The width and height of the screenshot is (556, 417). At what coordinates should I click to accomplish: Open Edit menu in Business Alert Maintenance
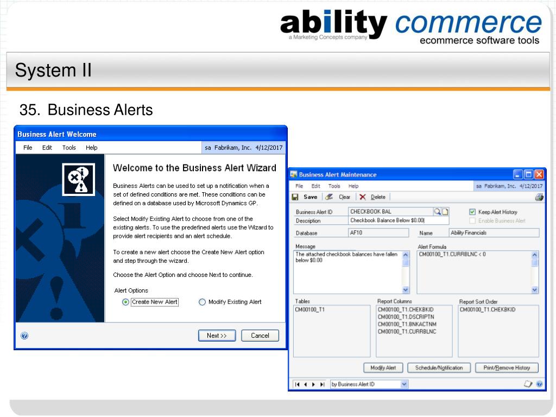coord(315,186)
